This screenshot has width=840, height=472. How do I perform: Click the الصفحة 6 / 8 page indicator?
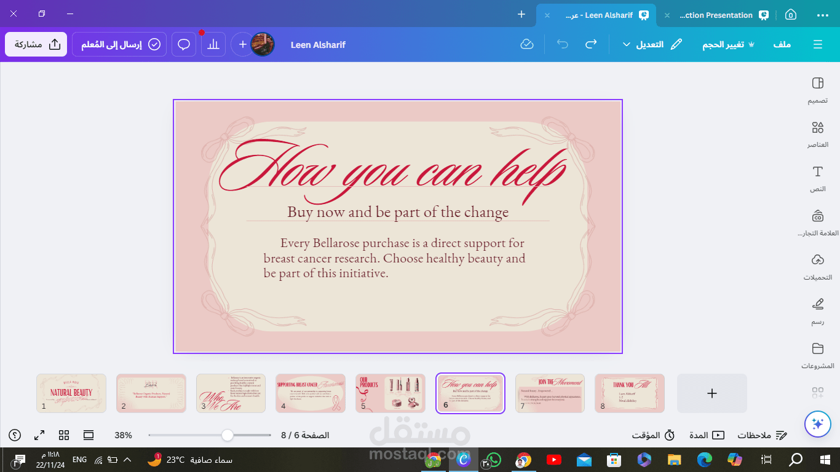coord(305,435)
